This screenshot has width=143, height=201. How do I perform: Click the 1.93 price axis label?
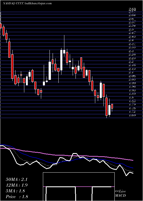132,90
